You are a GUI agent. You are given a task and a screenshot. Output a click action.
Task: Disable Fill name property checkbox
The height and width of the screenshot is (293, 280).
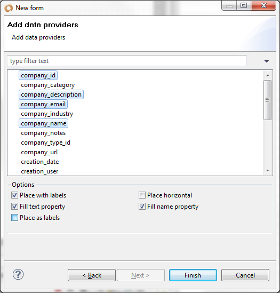(x=142, y=207)
